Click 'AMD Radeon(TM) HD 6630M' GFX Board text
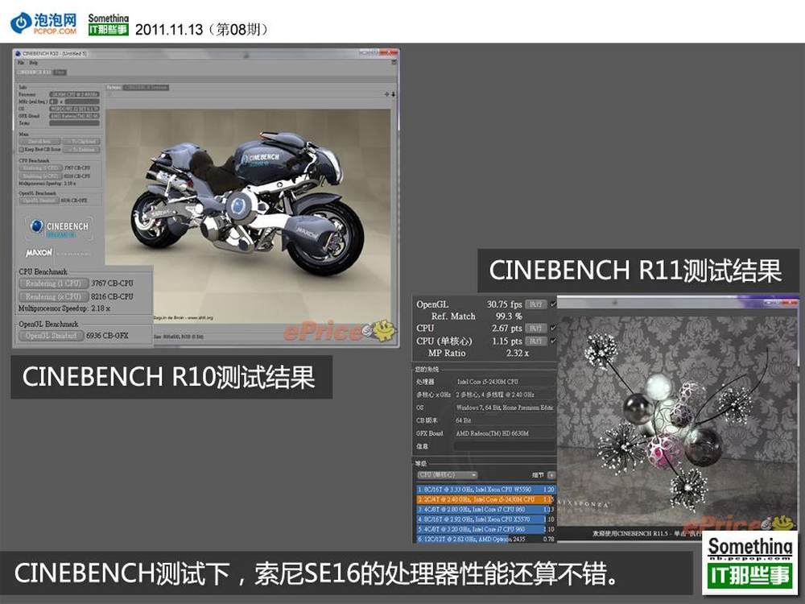Screen dimensions: 805x604 [x=493, y=433]
